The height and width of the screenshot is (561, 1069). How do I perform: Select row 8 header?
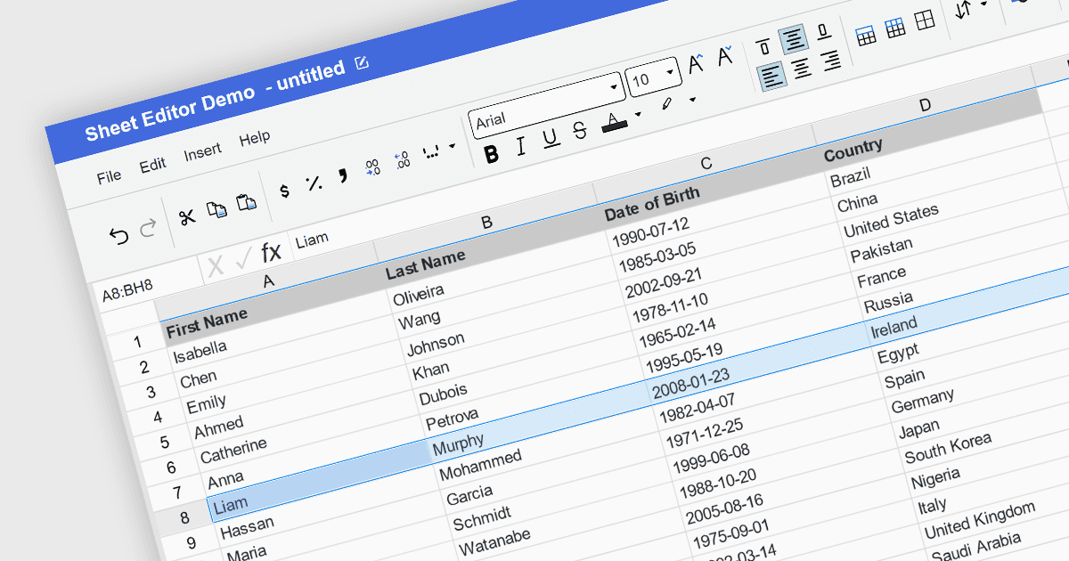coord(184,517)
